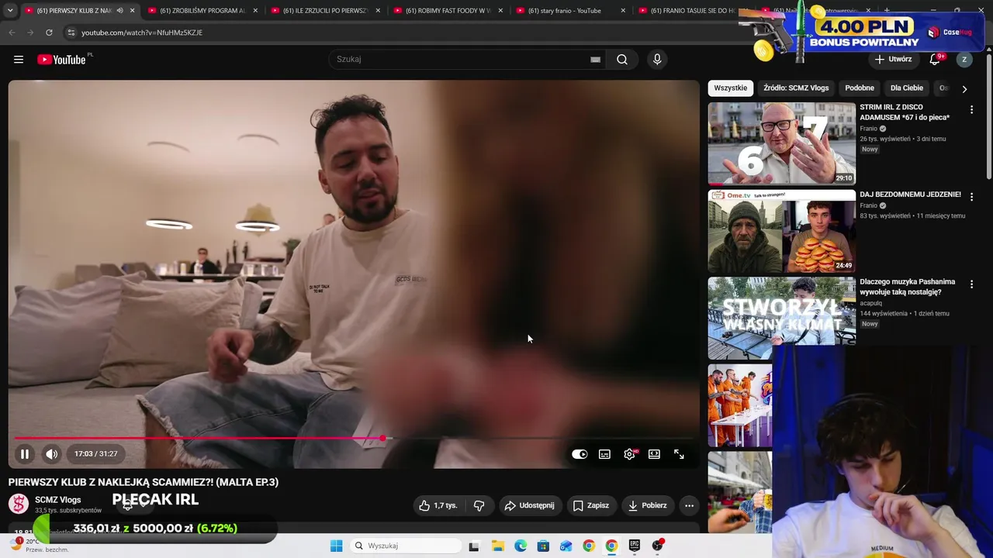Open the 'Franio' channel under 'STRIM IRL'
Screen dimensions: 993x558
point(868,129)
